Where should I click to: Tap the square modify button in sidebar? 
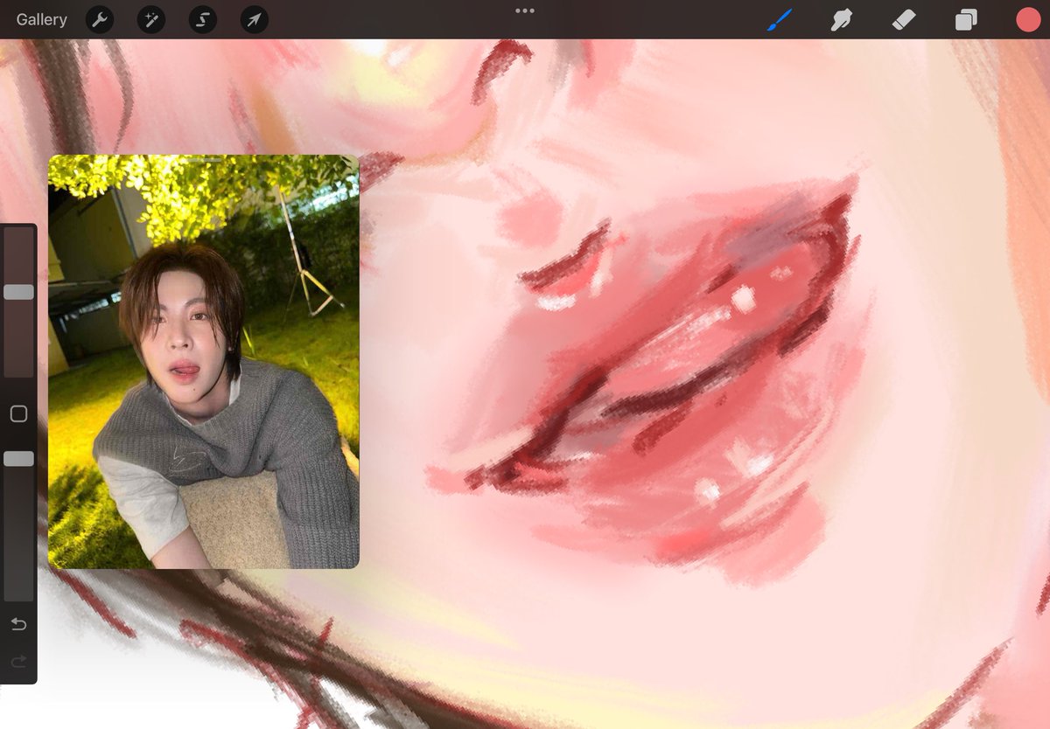[x=18, y=413]
